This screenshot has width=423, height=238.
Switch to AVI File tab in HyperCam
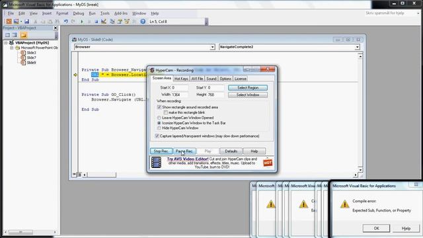click(x=197, y=79)
